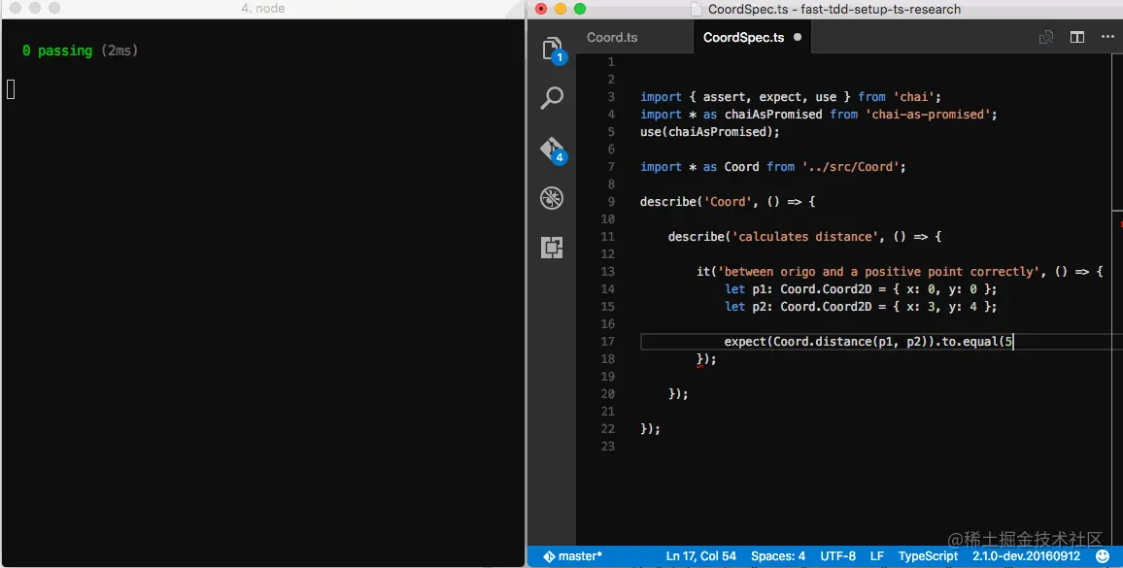Image resolution: width=1123 pixels, height=568 pixels.
Task: Close the VS Code window with red button
Action: pos(541,10)
